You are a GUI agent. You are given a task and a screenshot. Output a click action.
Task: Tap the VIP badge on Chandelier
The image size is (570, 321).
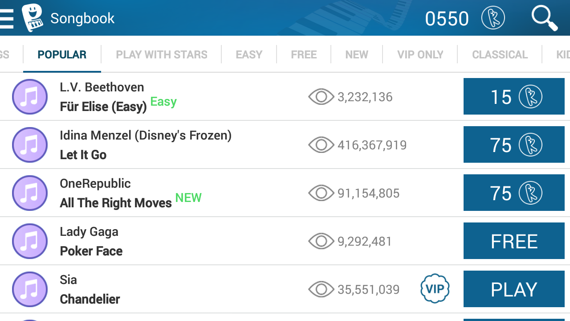tap(435, 289)
